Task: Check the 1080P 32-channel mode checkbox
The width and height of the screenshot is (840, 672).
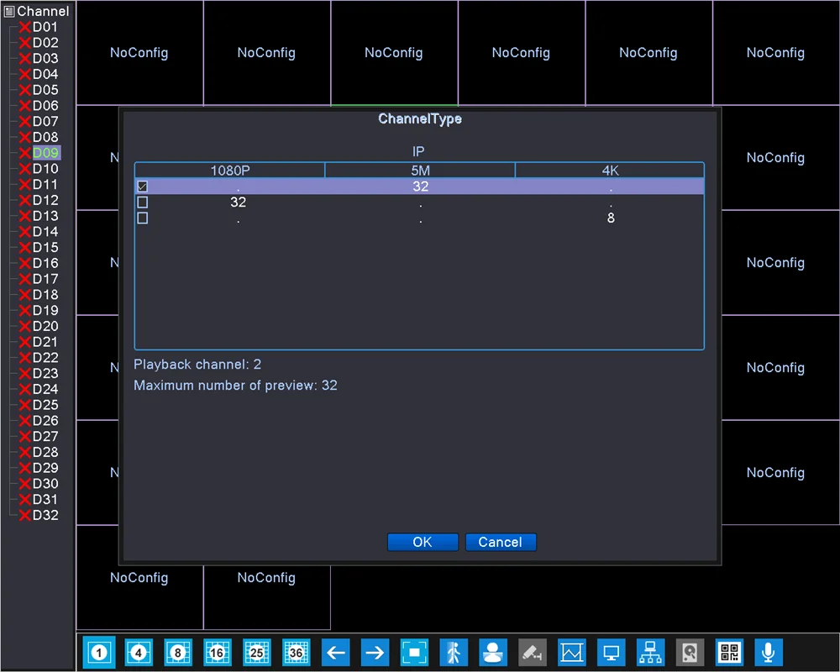Action: click(x=143, y=202)
